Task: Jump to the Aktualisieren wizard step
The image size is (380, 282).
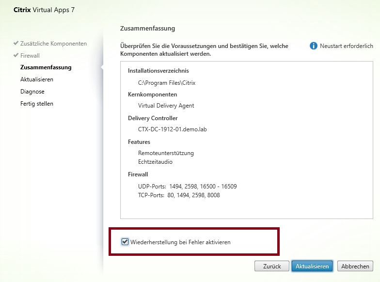Action: click(x=37, y=79)
